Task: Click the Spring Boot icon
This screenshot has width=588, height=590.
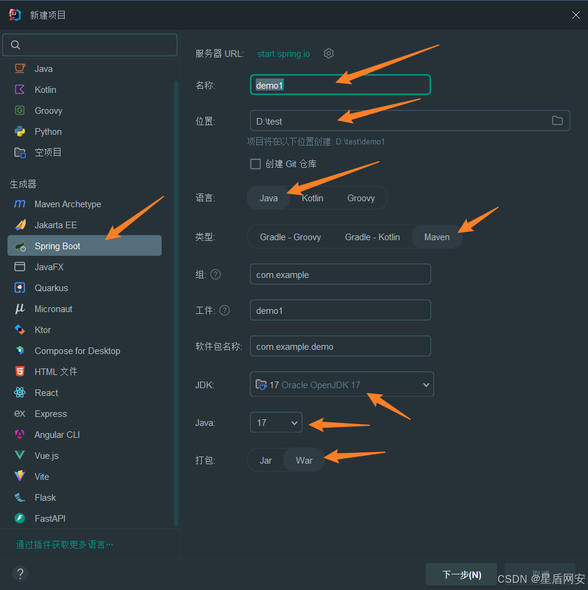Action: click(20, 246)
